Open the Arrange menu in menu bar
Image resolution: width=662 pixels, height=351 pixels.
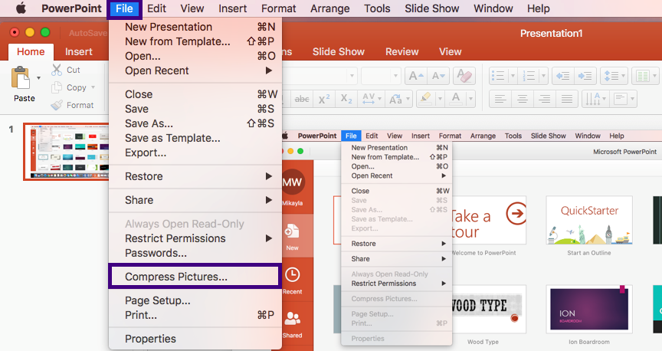[330, 8]
